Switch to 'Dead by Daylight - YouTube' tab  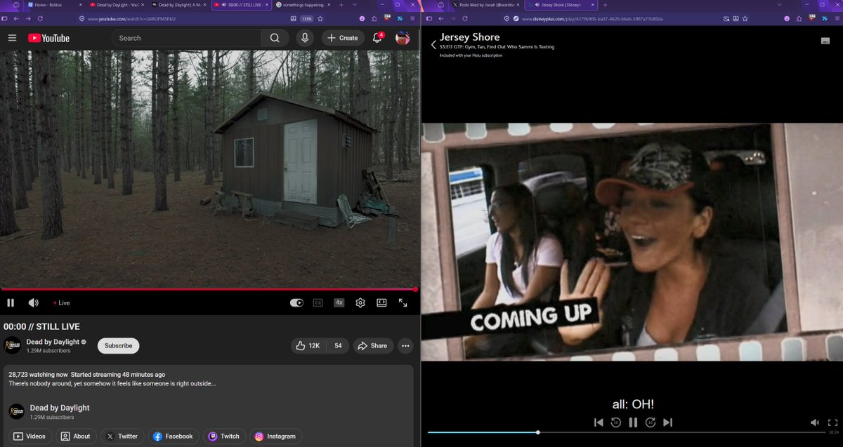pyautogui.click(x=117, y=5)
